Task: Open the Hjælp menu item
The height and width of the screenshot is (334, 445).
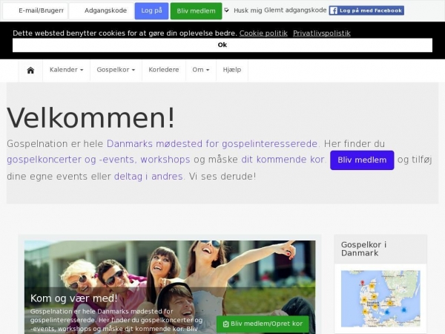Action: click(x=232, y=70)
